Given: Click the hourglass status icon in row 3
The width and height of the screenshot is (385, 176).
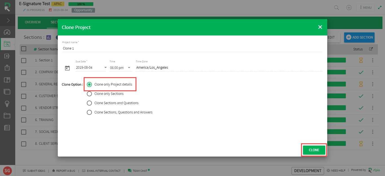Looking at the screenshot, I should [361, 84].
